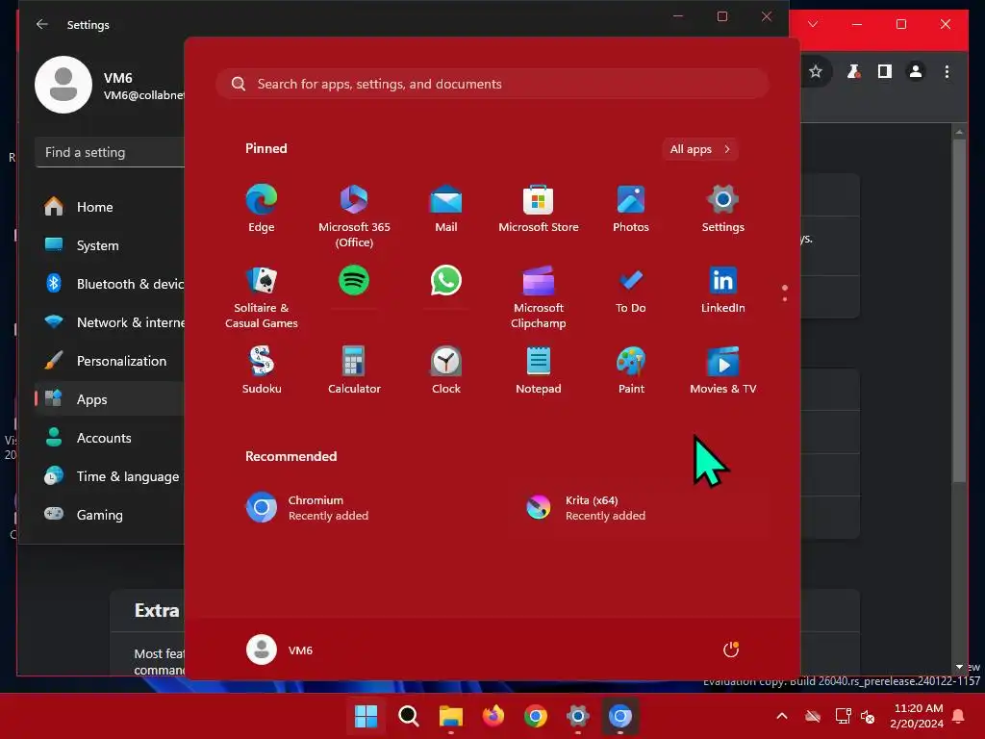The image size is (985, 739).
Task: Launch Notepad from Pinned apps
Action: point(539,370)
